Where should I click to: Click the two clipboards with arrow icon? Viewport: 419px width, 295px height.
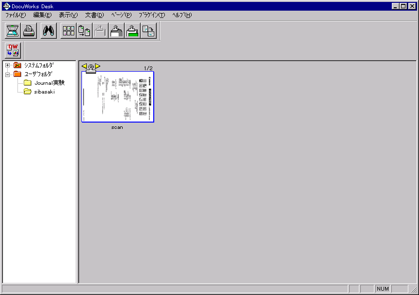pos(84,31)
